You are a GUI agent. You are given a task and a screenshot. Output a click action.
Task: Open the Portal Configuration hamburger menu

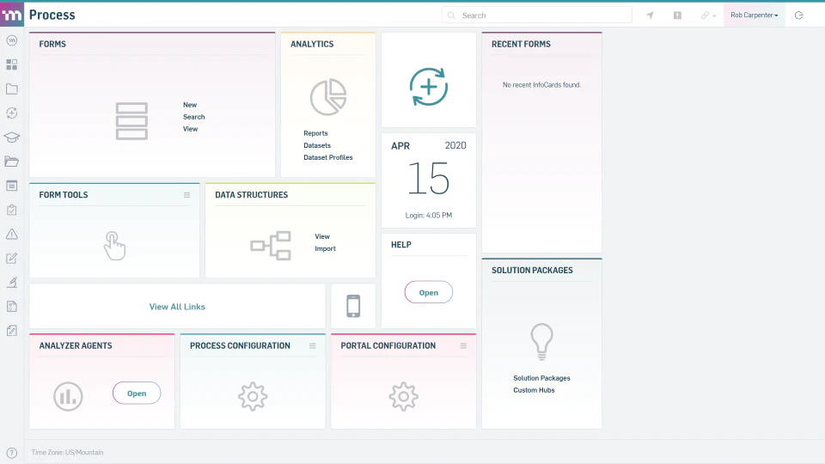(x=463, y=345)
